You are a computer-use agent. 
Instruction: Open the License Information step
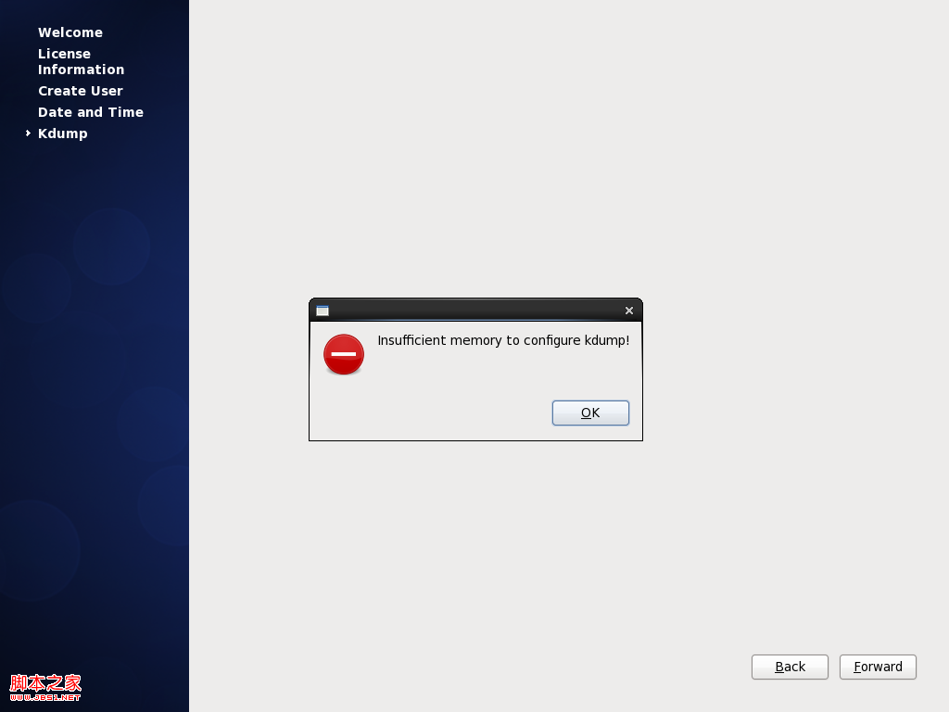[x=81, y=61]
